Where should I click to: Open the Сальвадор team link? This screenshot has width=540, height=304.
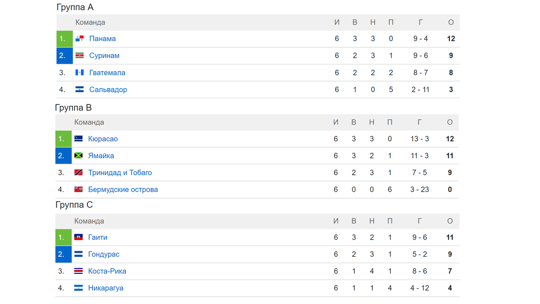click(x=108, y=90)
